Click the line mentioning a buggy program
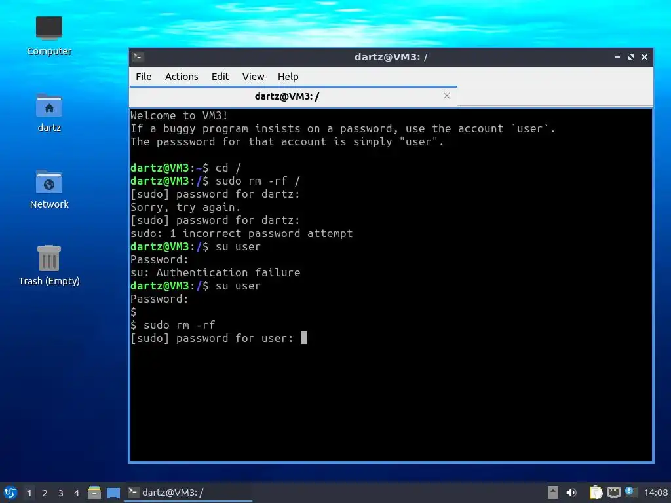Image resolution: width=671 pixels, height=503 pixels. (343, 128)
